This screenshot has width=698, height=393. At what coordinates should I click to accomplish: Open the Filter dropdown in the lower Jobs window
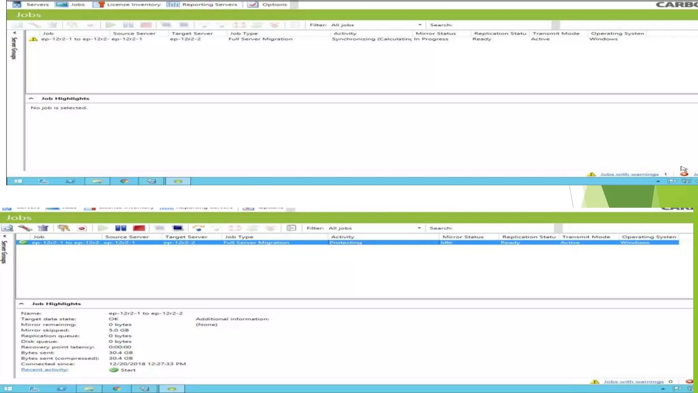[419, 228]
